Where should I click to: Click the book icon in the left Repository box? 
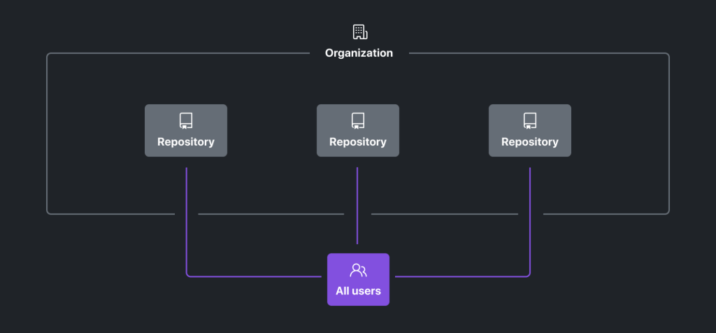[x=186, y=121]
